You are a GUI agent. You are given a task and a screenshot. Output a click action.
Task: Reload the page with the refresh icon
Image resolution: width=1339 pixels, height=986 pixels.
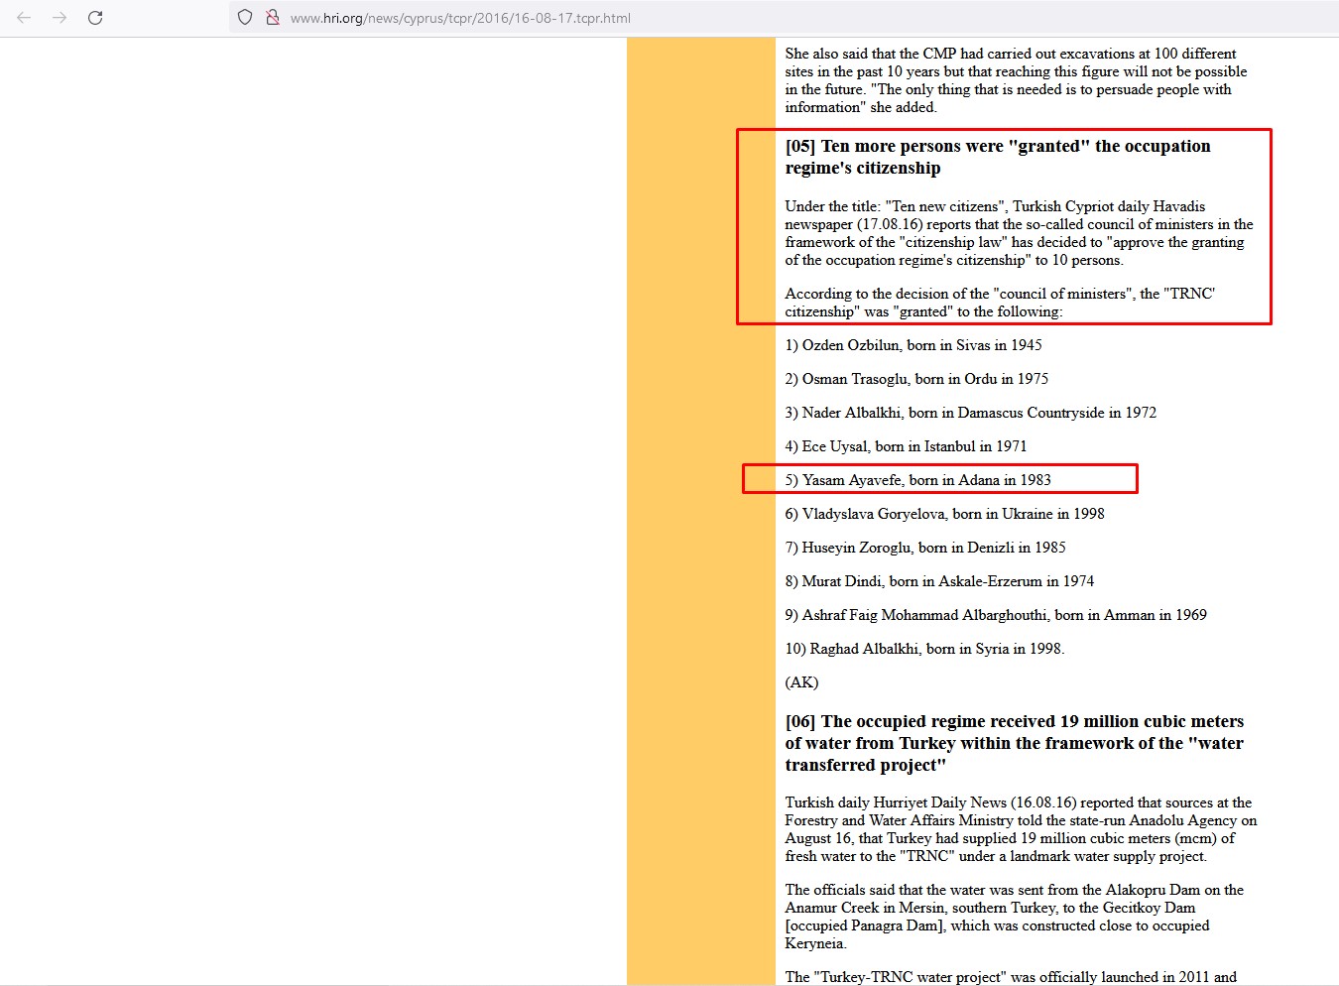95,18
